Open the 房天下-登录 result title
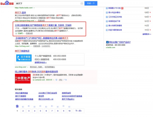This screenshot has width=153, height=117. [x=21, y=13]
